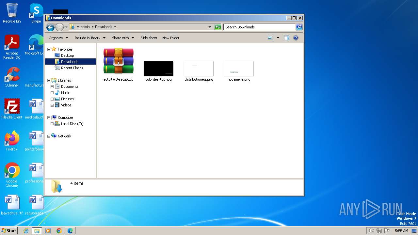Start Slide show from toolbar

(149, 38)
